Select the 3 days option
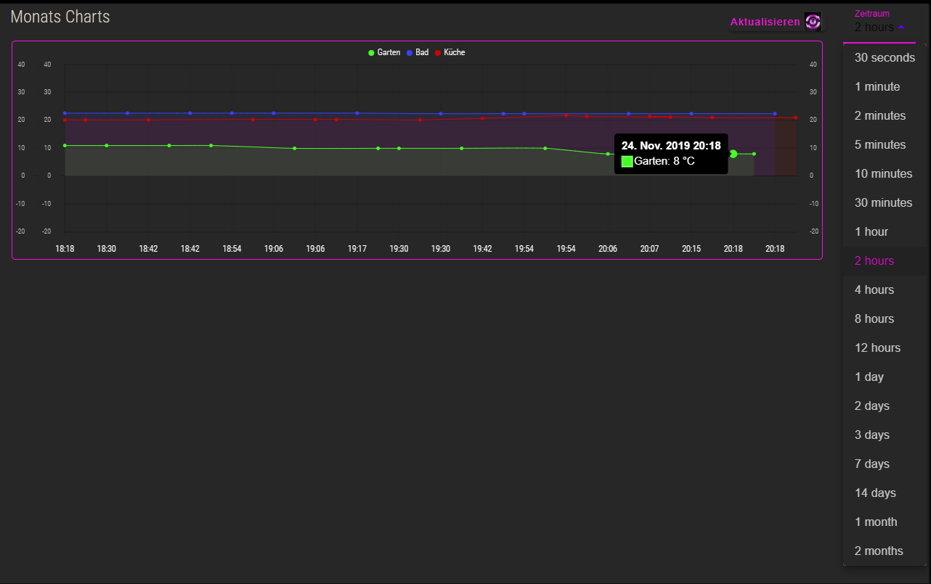 tap(885, 435)
